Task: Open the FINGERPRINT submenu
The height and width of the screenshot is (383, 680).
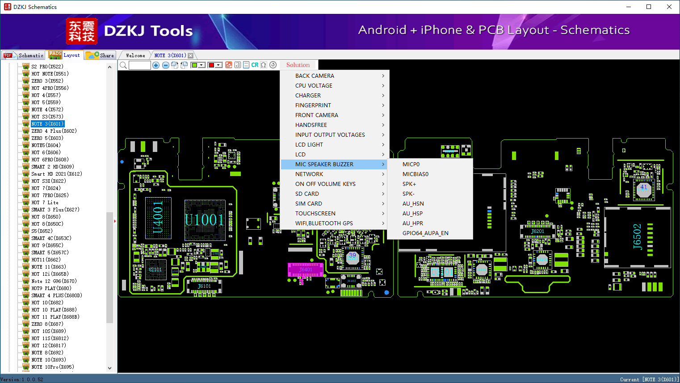Action: (335, 105)
